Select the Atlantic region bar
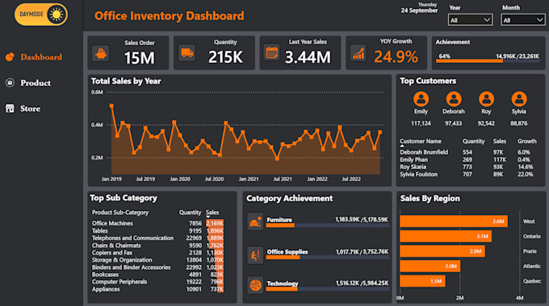The height and width of the screenshot is (306, 549). tap(430, 267)
